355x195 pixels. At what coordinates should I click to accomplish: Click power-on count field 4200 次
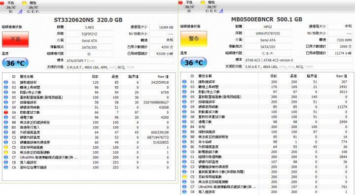[x=162, y=47]
